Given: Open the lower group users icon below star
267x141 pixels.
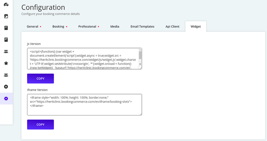Looking at the screenshot, I should (6, 75).
